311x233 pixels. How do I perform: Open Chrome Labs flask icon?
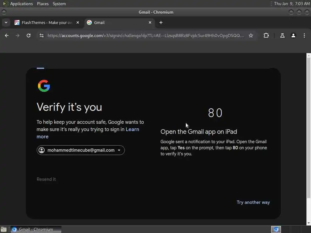point(282,36)
